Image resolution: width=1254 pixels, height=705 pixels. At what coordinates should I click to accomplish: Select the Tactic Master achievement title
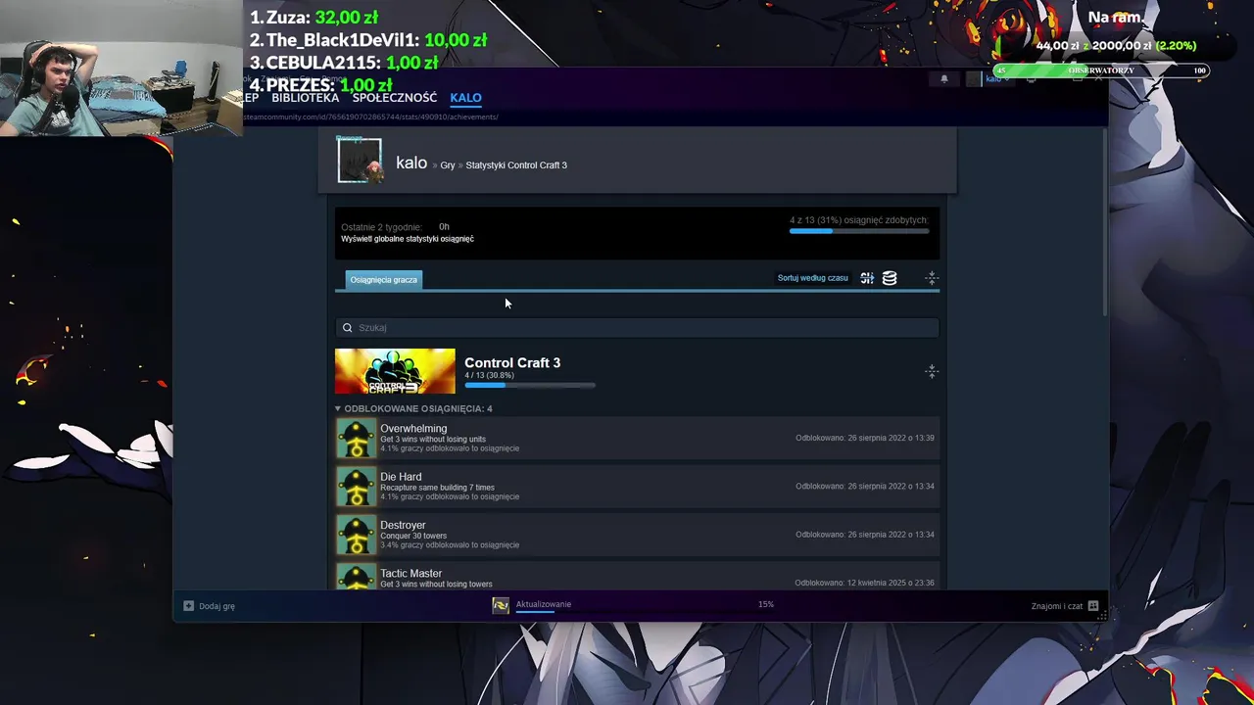(x=411, y=574)
